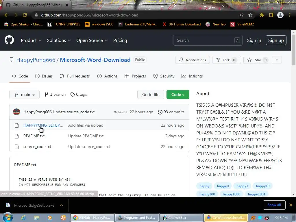The image size is (296, 222).
Task: Switch to the Actions tab
Action: tap(107, 76)
